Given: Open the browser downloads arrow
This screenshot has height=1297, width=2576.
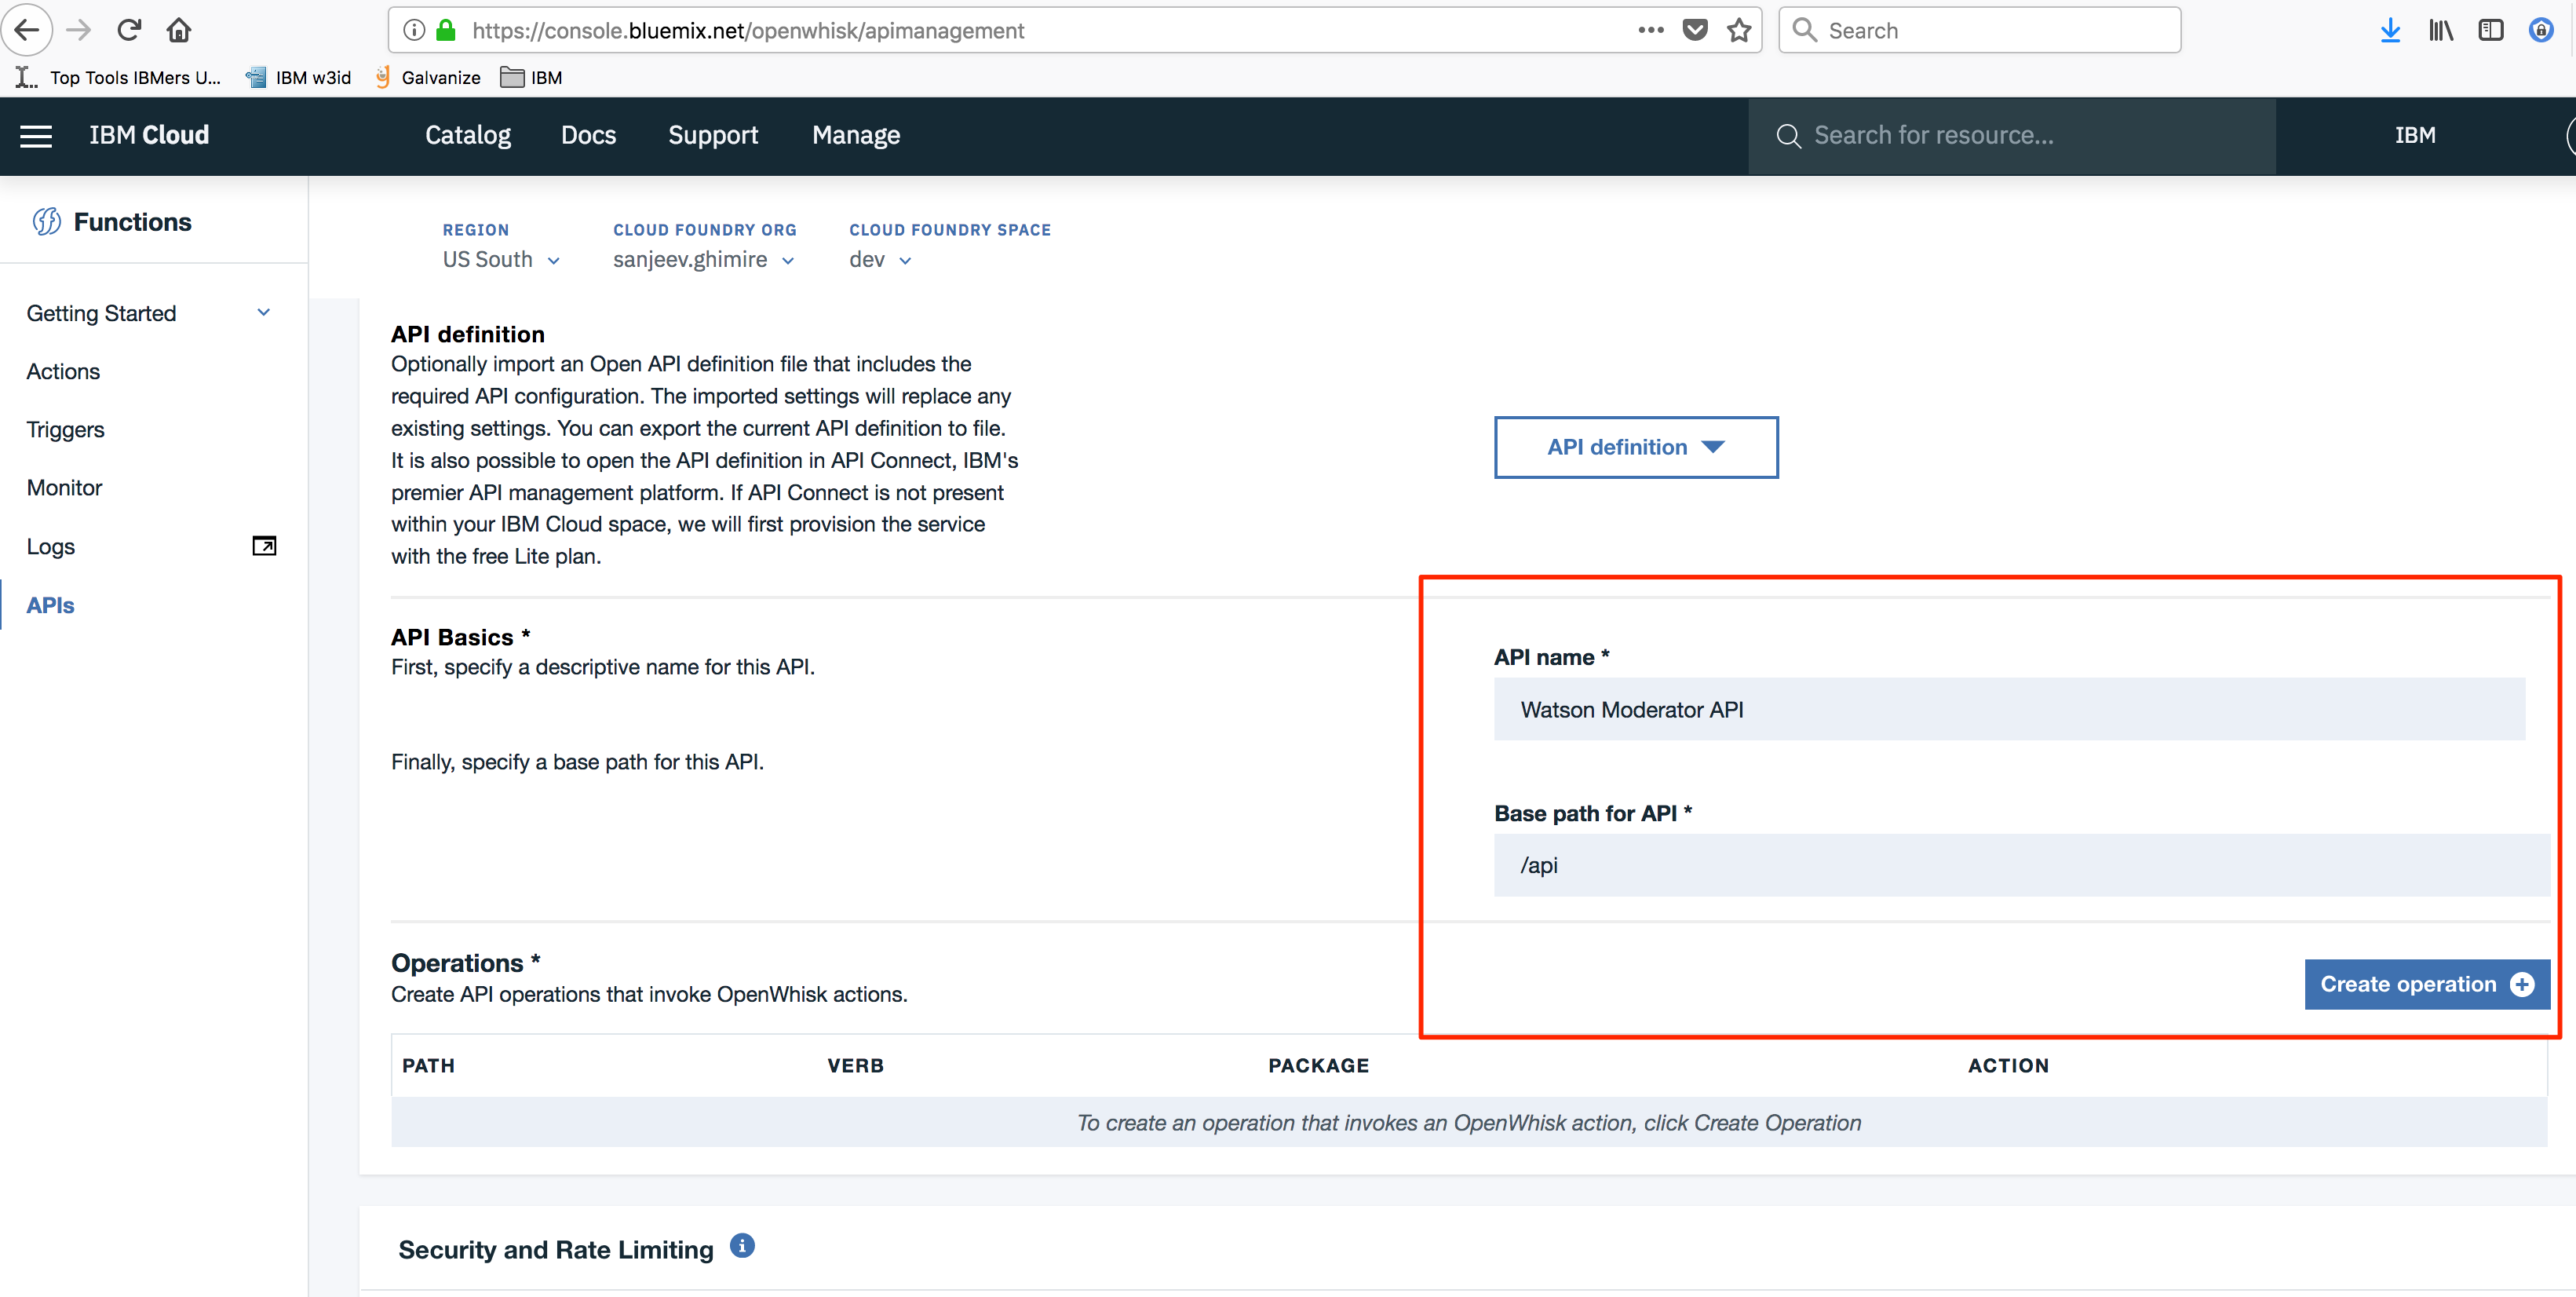Looking at the screenshot, I should 2390,30.
